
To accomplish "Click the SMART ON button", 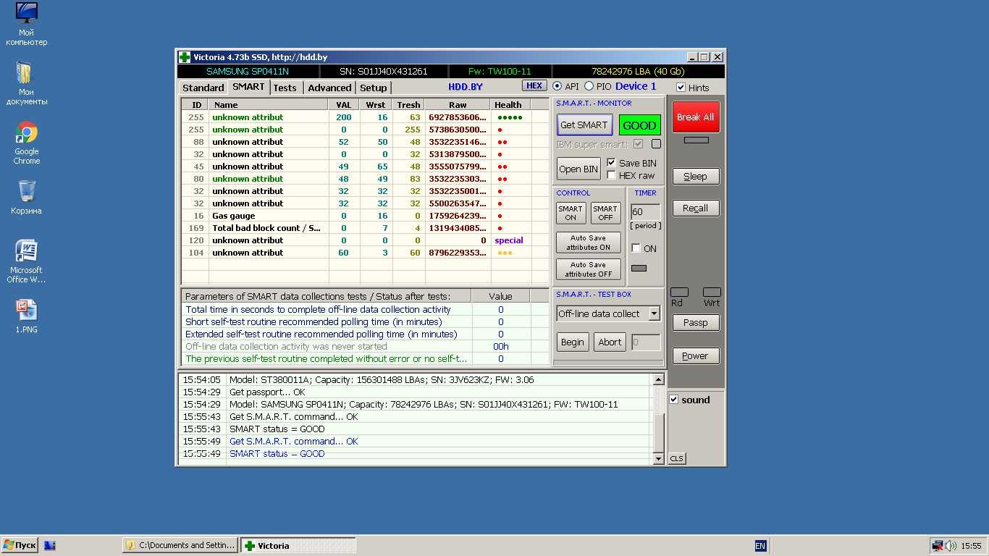I will coord(571,213).
